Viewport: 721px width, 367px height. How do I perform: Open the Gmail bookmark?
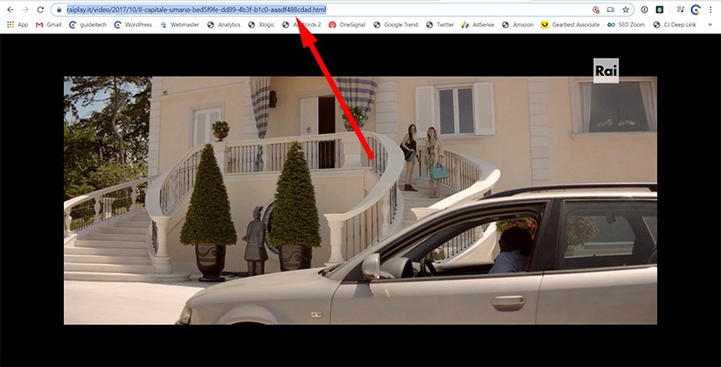(x=49, y=25)
